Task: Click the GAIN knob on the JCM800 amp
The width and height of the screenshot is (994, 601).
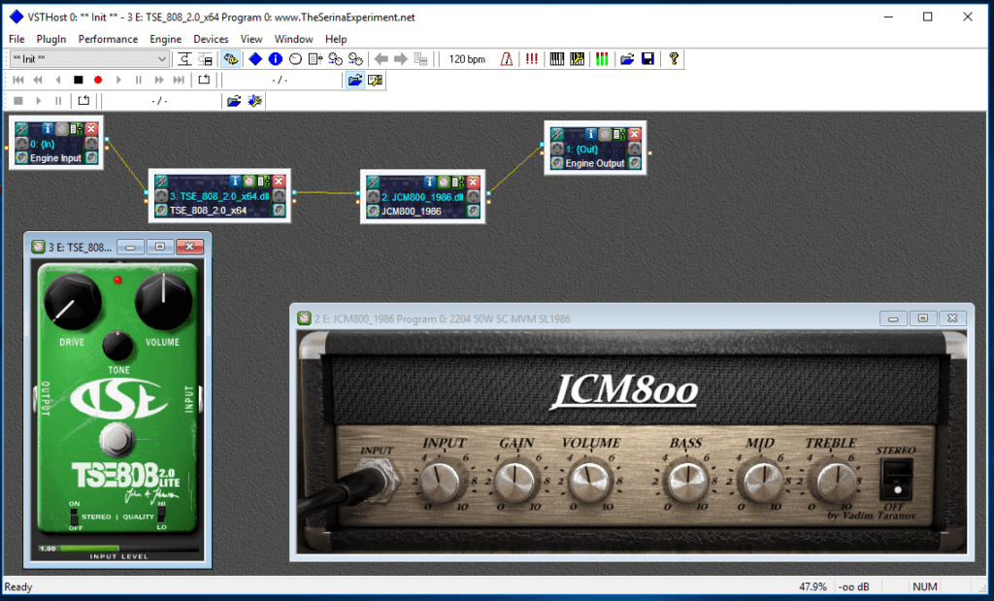Action: (x=514, y=482)
